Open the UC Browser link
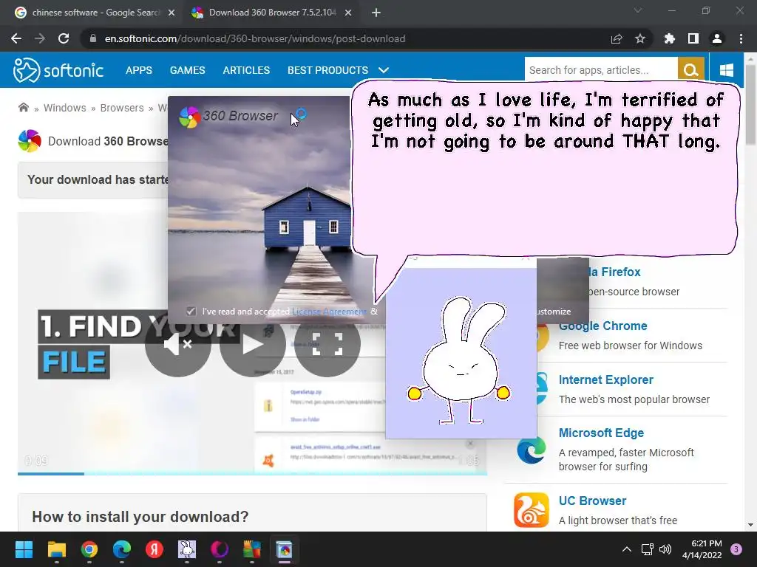 click(592, 501)
